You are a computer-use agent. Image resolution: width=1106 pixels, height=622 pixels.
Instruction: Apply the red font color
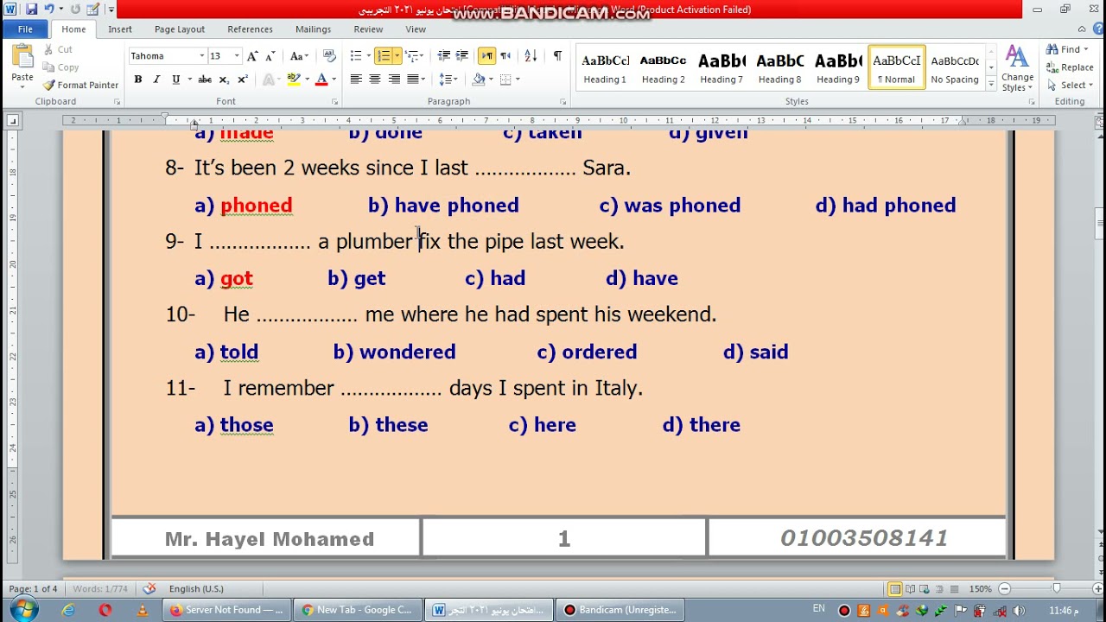321,79
